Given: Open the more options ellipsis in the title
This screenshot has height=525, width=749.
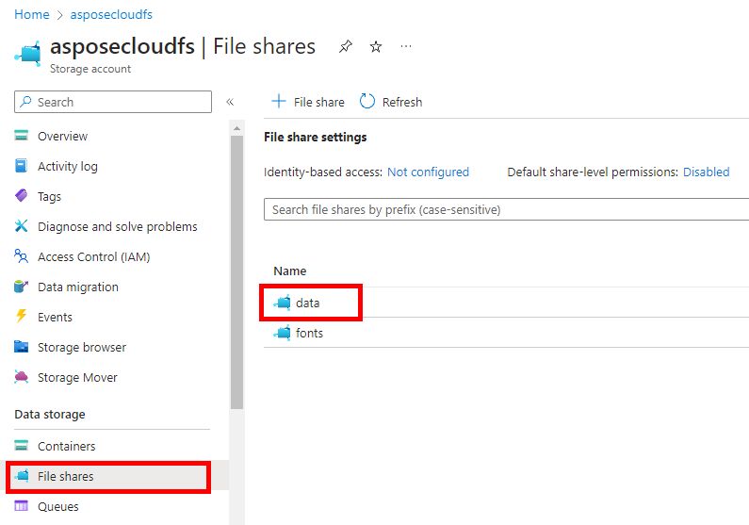Looking at the screenshot, I should [x=406, y=46].
